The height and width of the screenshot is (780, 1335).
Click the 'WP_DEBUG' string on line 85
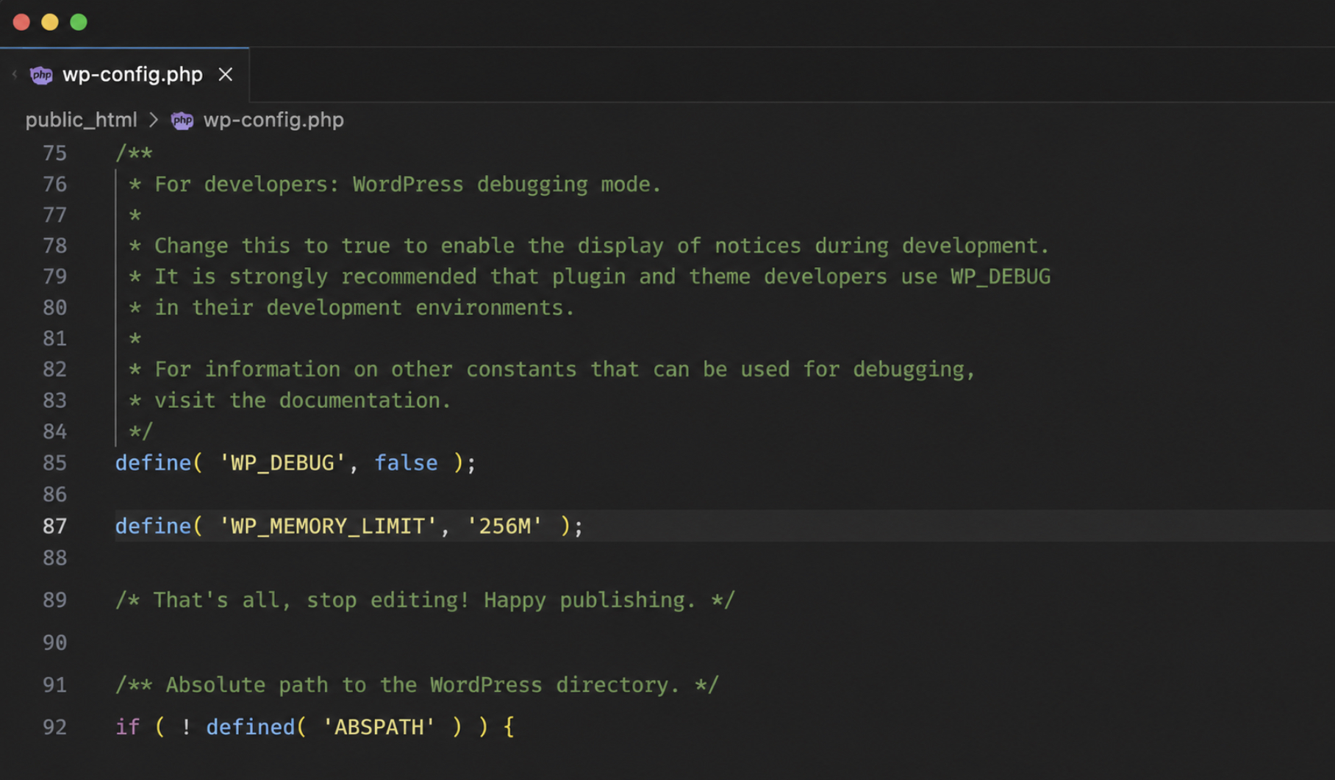pyautogui.click(x=282, y=463)
